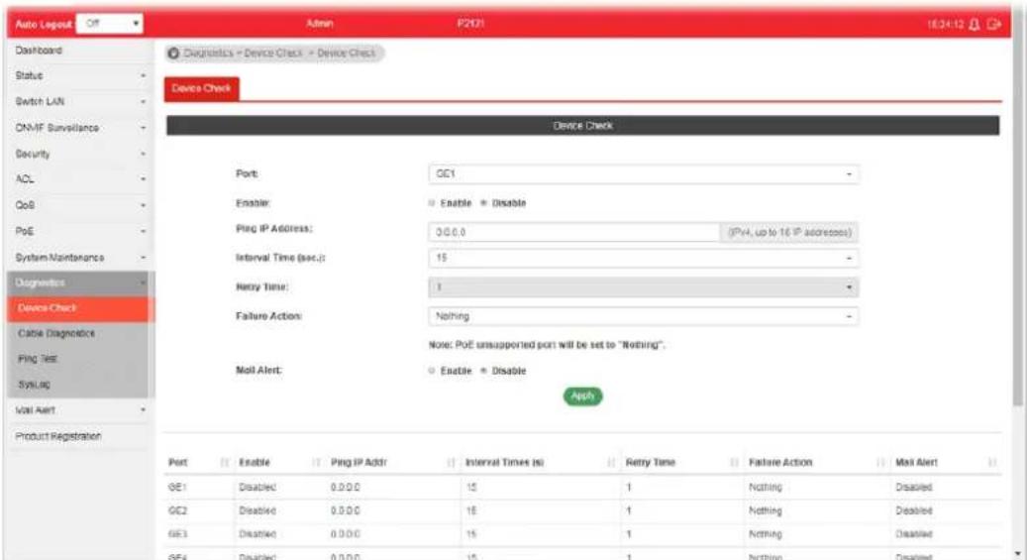Image resolution: width=1027 pixels, height=560 pixels.
Task: Select Disable radio for device check
Action: point(483,203)
